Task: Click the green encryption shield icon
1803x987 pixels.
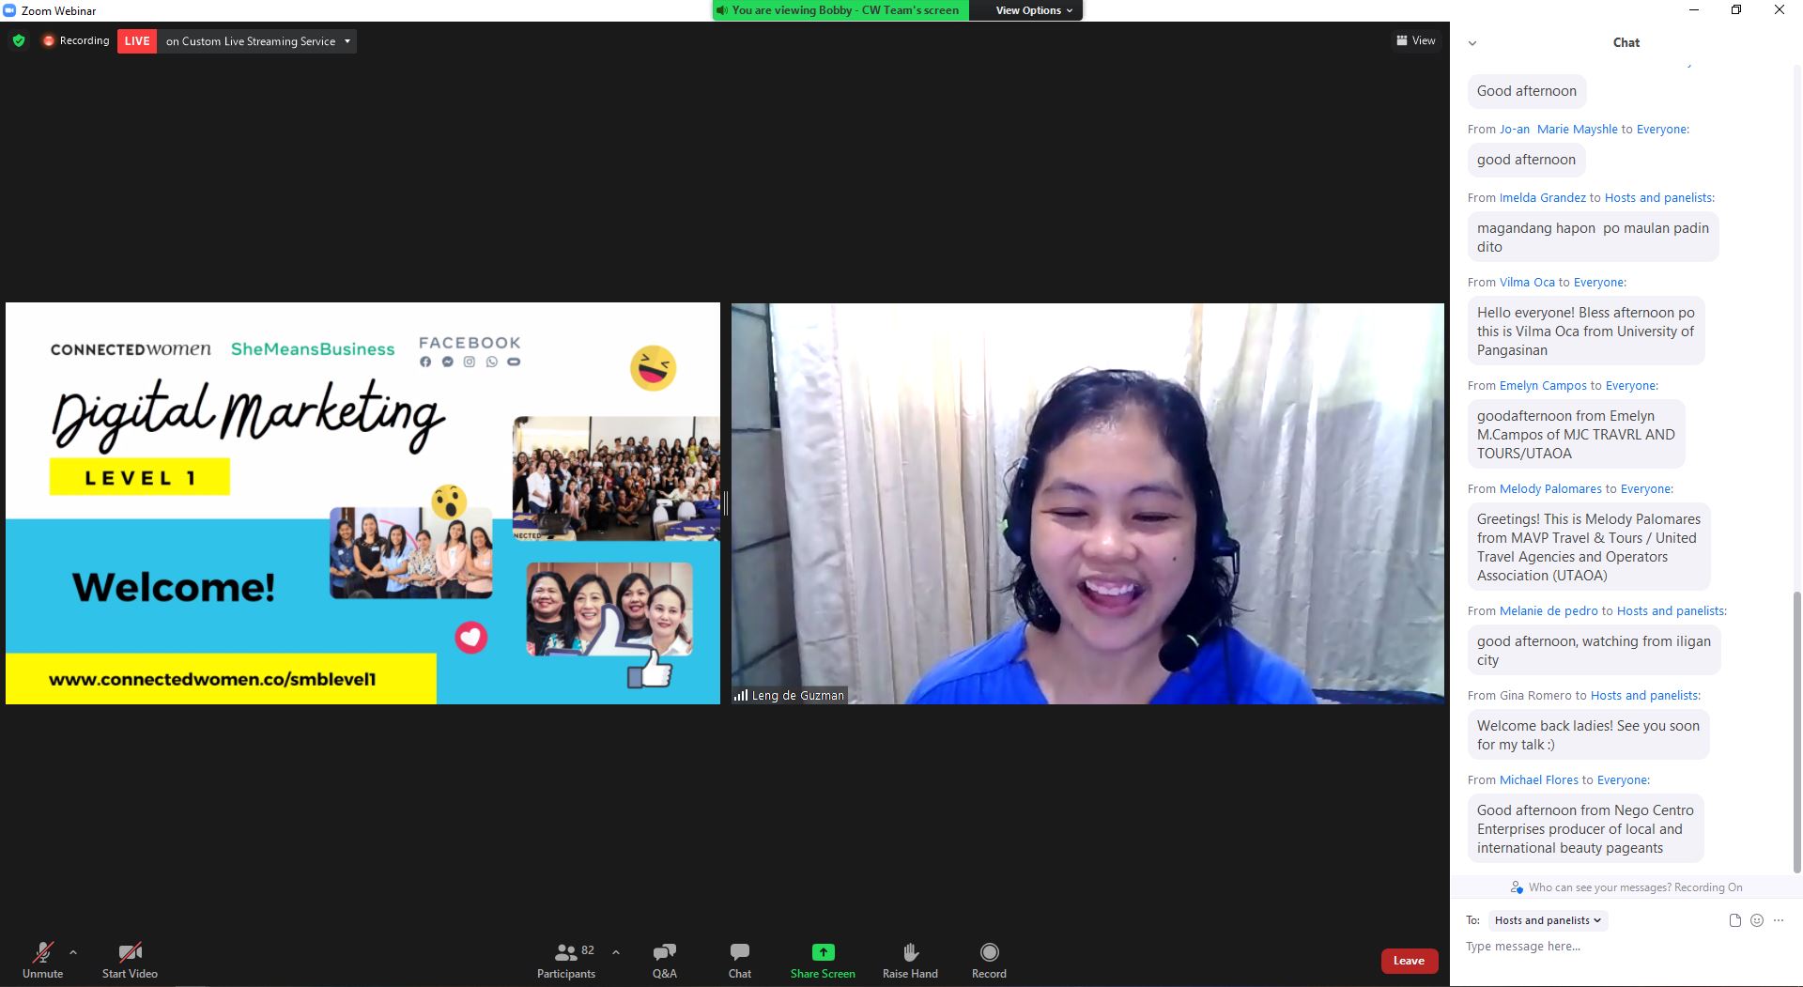Action: (19, 41)
